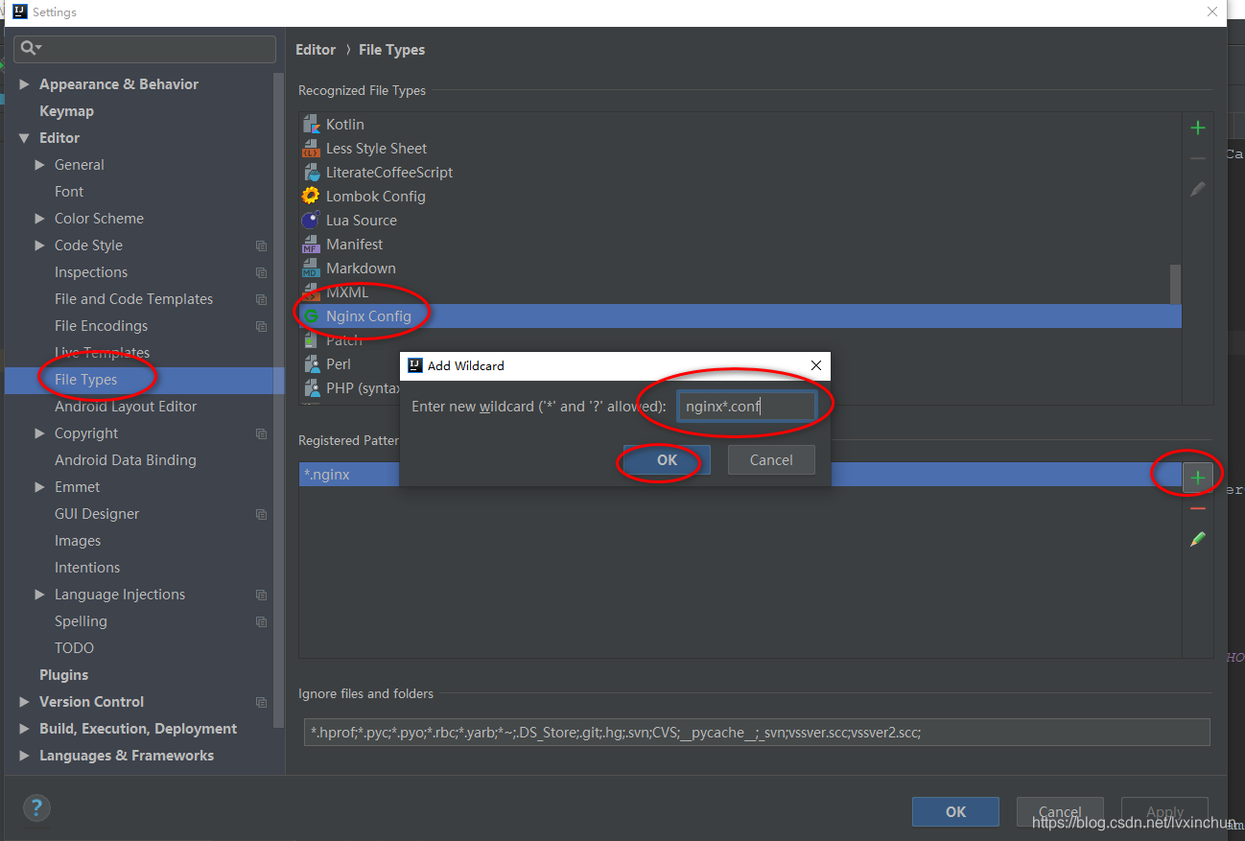Viewport: 1245px width, 841px height.
Task: Click the Nginx Config icon
Action: (x=311, y=316)
